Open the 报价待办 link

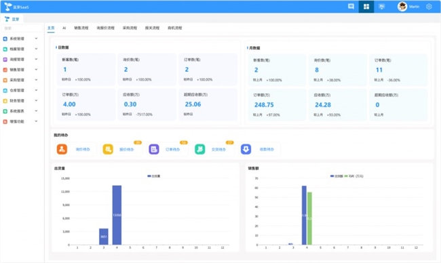[x=127, y=150]
